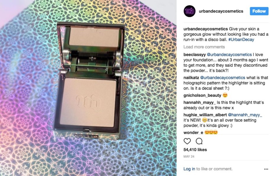The width and height of the screenshot is (275, 176).
Task: Expand Load more comments
Action: 204,47
